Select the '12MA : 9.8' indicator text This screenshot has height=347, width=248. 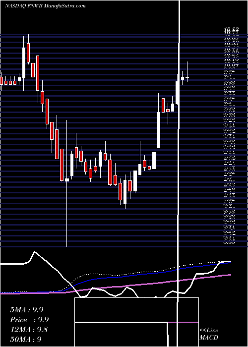(x=29, y=329)
